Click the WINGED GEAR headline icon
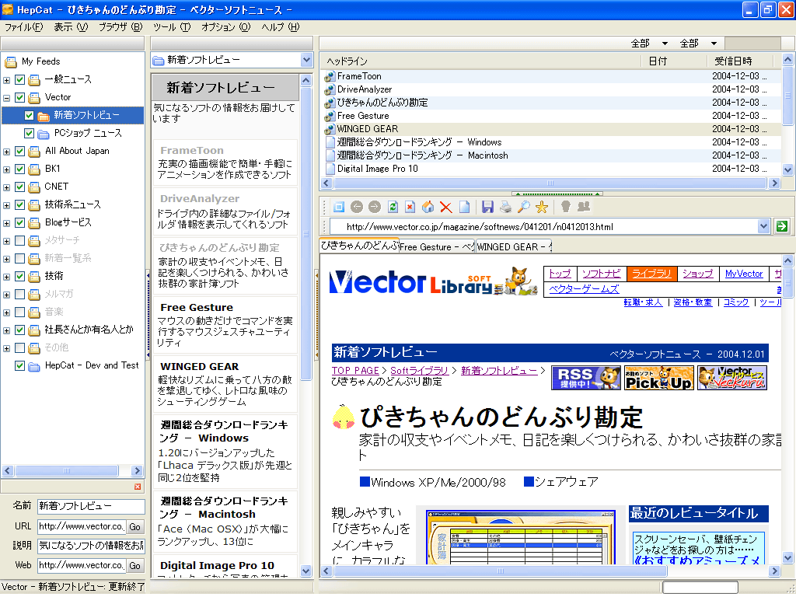This screenshot has height=597, width=796. [x=330, y=129]
